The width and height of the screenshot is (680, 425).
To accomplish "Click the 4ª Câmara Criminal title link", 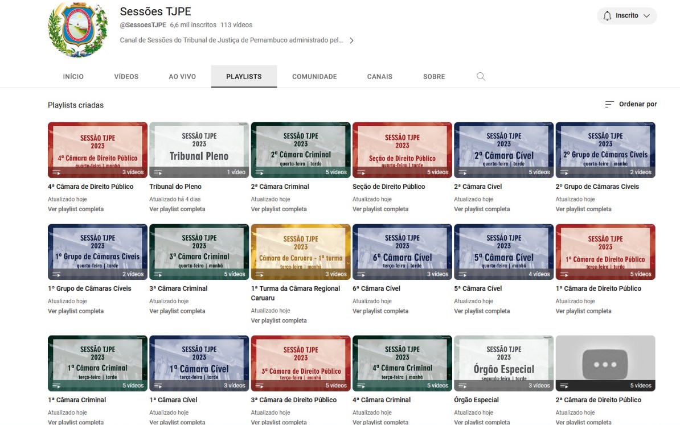I will [x=381, y=400].
